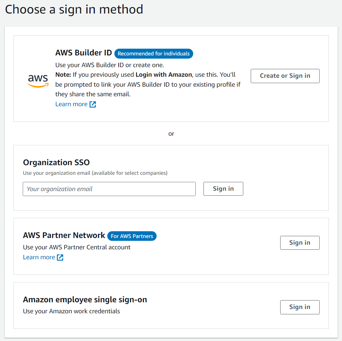The height and width of the screenshot is (341, 342).
Task: Click the AWS logo icon
Action: pos(38,80)
